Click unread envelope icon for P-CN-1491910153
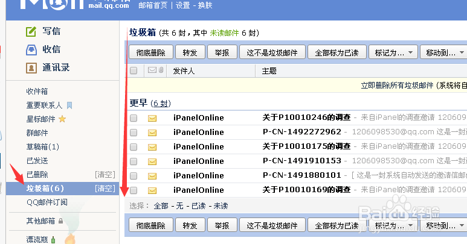Viewport: 467px width, 244px height. click(x=152, y=162)
